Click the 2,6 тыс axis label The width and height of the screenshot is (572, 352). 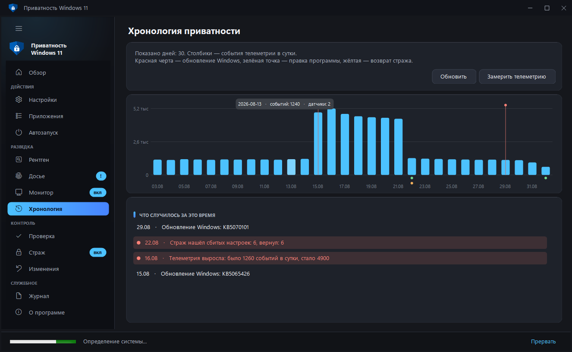(x=141, y=142)
